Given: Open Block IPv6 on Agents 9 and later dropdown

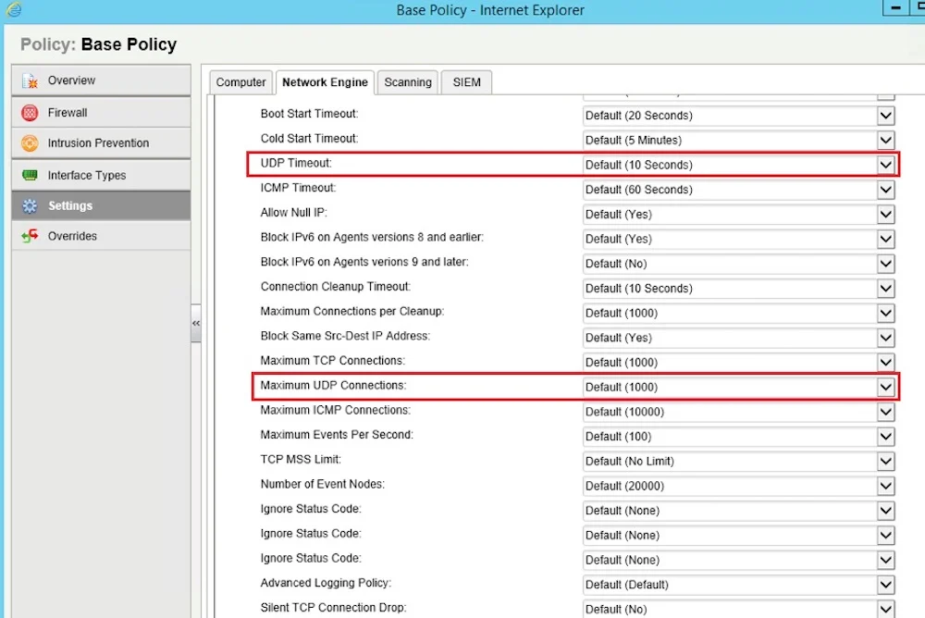Looking at the screenshot, I should point(738,264).
